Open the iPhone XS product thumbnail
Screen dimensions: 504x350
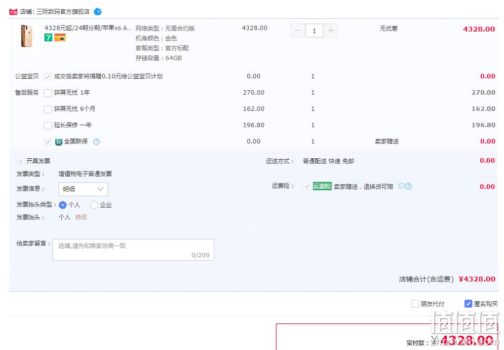click(27, 36)
